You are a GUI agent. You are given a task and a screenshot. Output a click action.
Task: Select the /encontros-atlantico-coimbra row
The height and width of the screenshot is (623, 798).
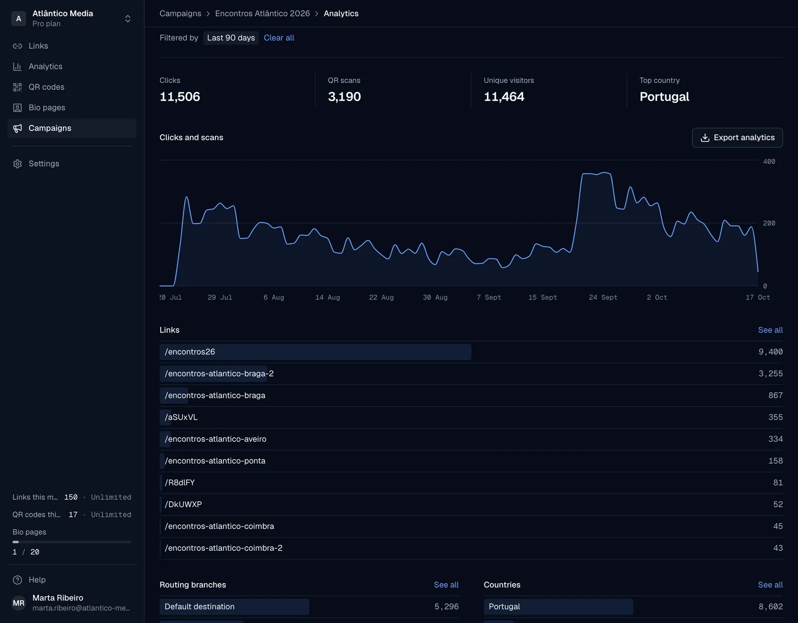(471, 526)
